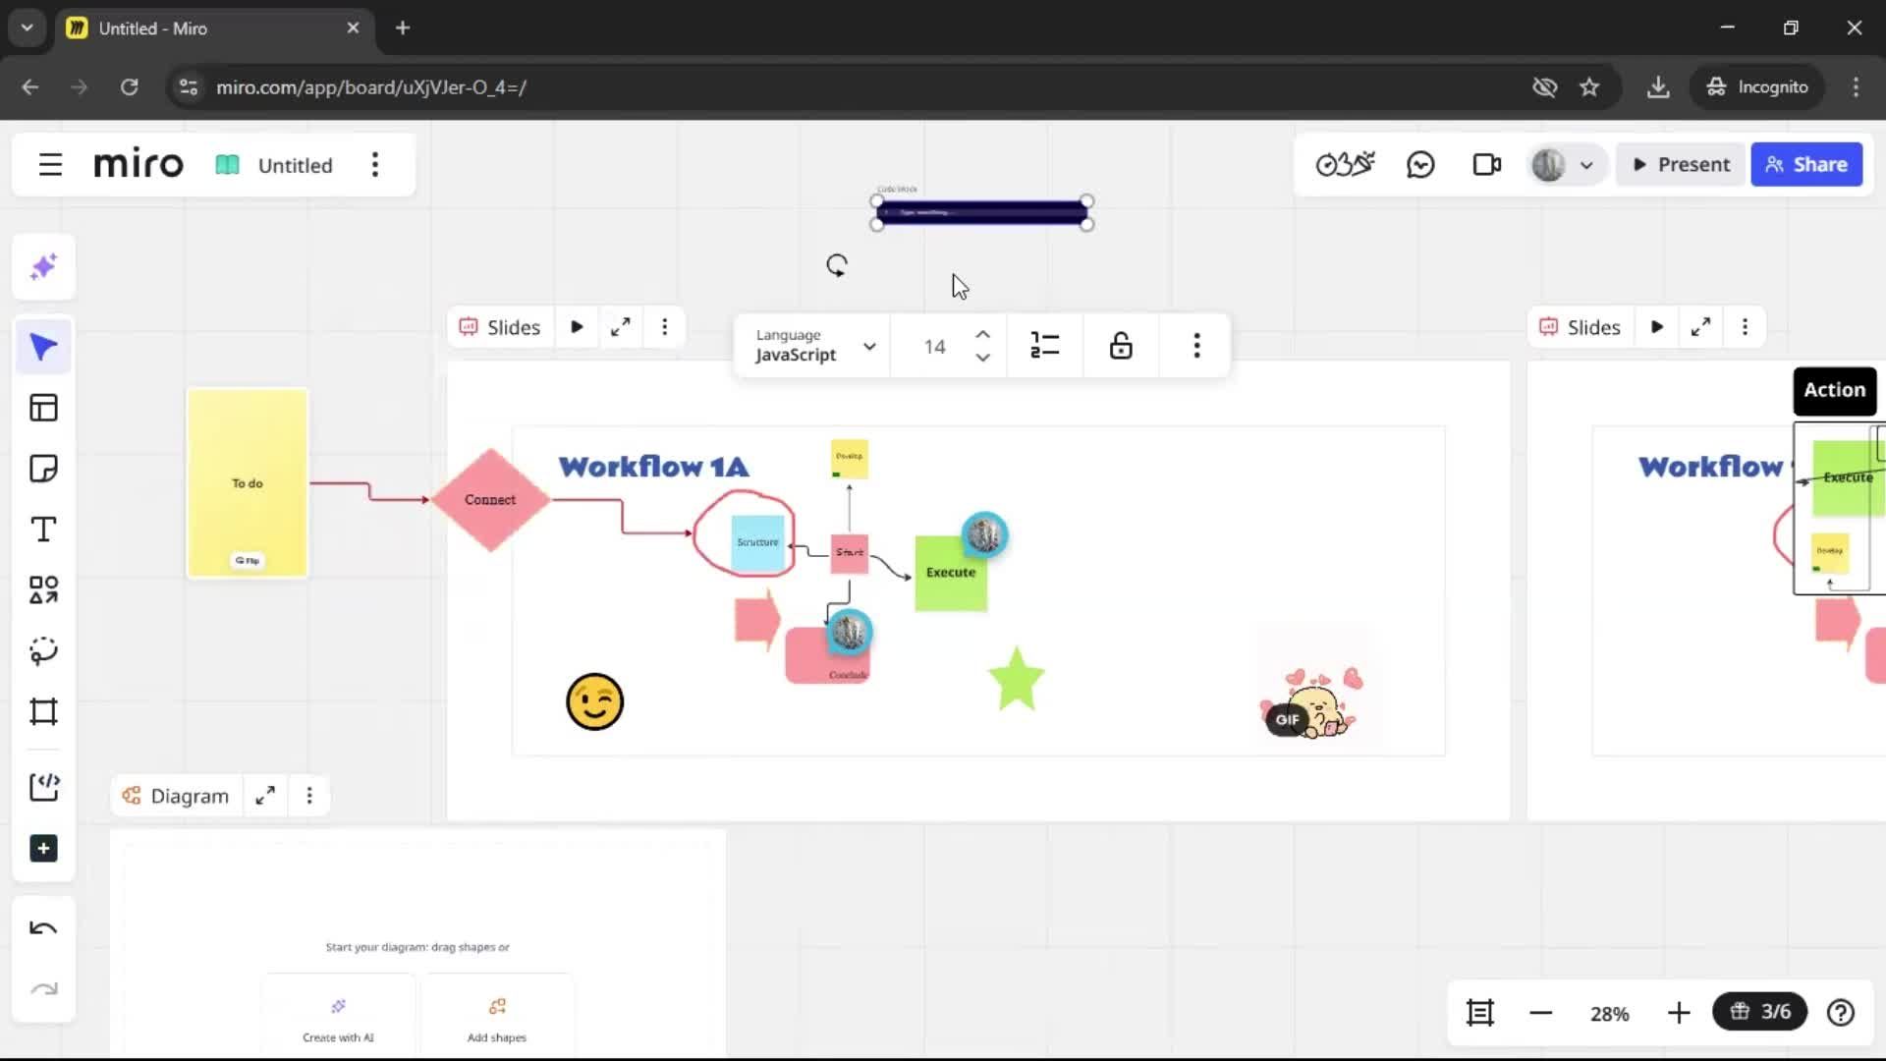Select the yellow To do sticky note
This screenshot has width=1886, height=1061.
click(248, 482)
